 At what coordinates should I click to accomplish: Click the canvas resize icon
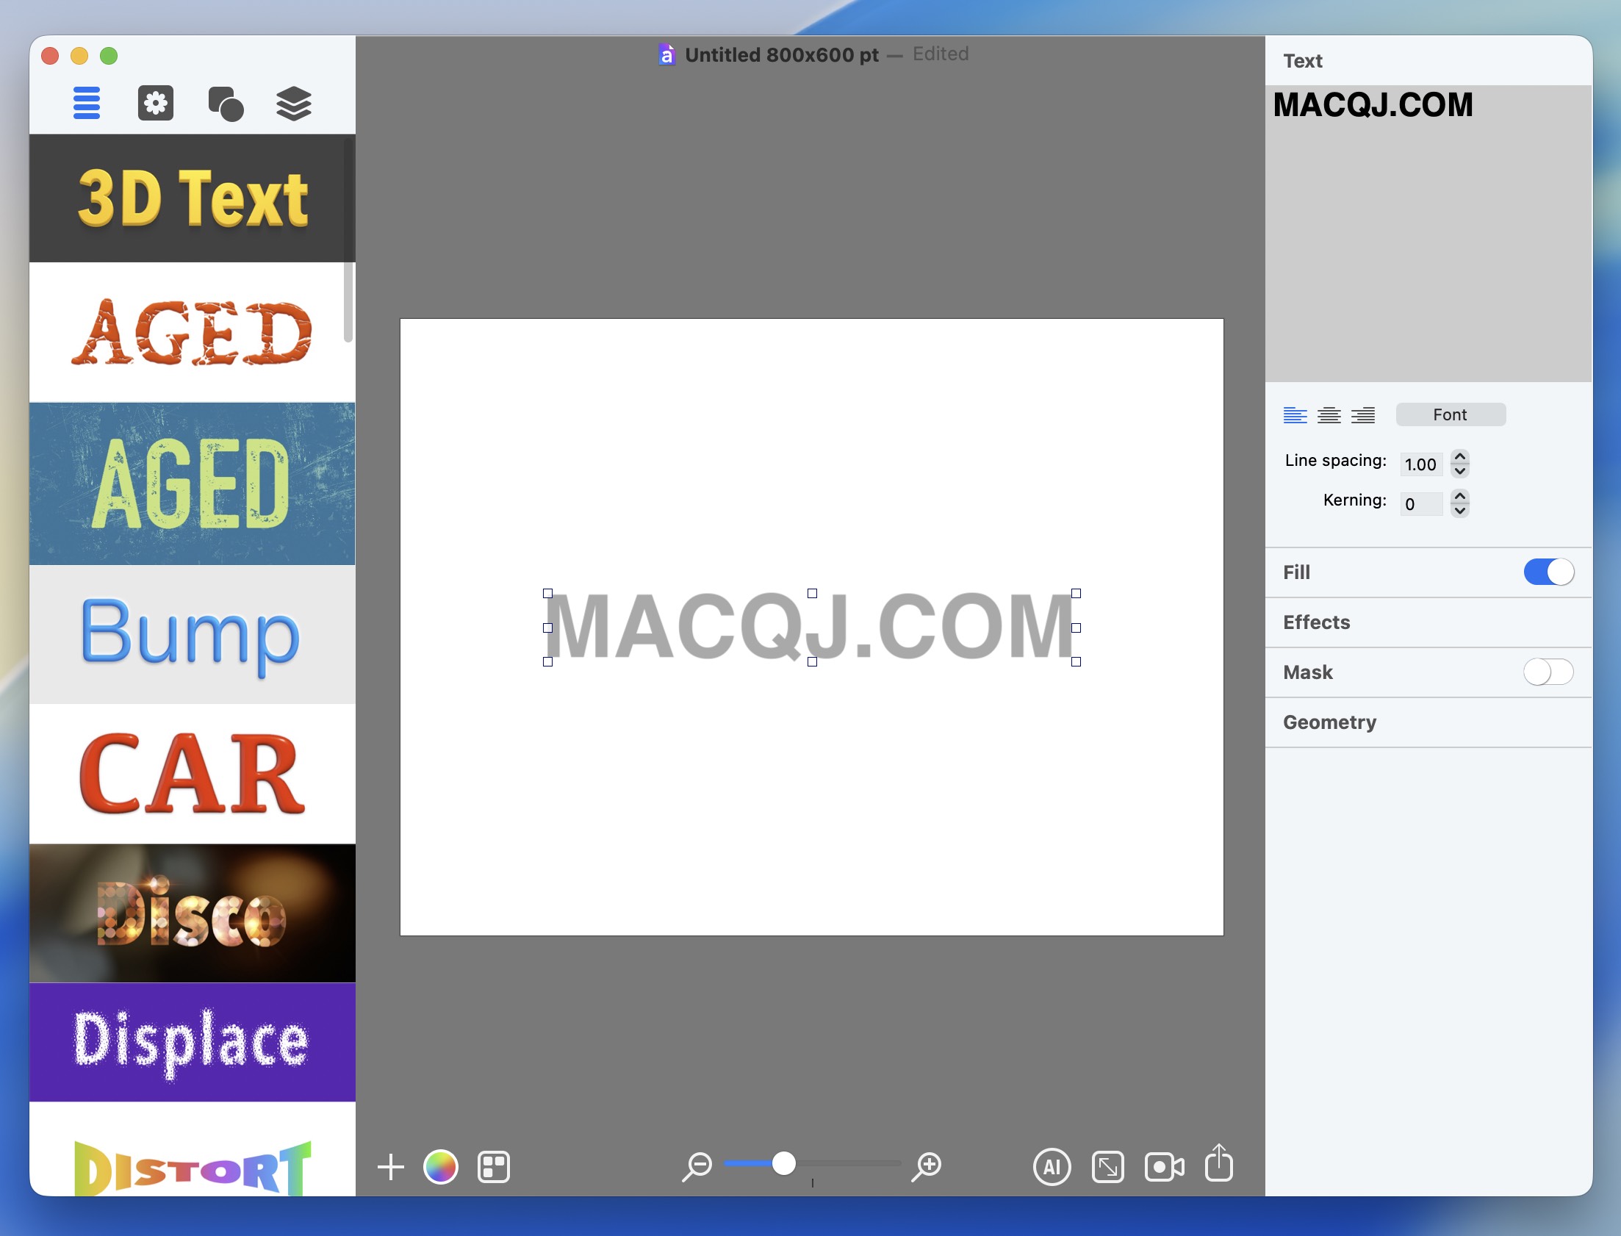pyautogui.click(x=1107, y=1167)
